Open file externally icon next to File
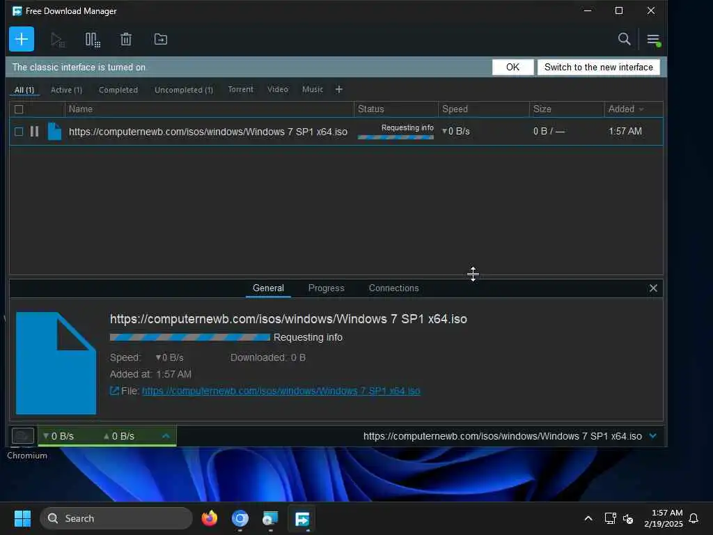713x535 pixels. coord(114,391)
